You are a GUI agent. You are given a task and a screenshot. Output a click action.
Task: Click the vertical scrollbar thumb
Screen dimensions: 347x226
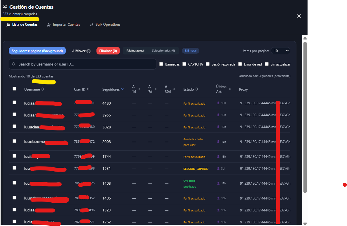[x=305, y=117]
